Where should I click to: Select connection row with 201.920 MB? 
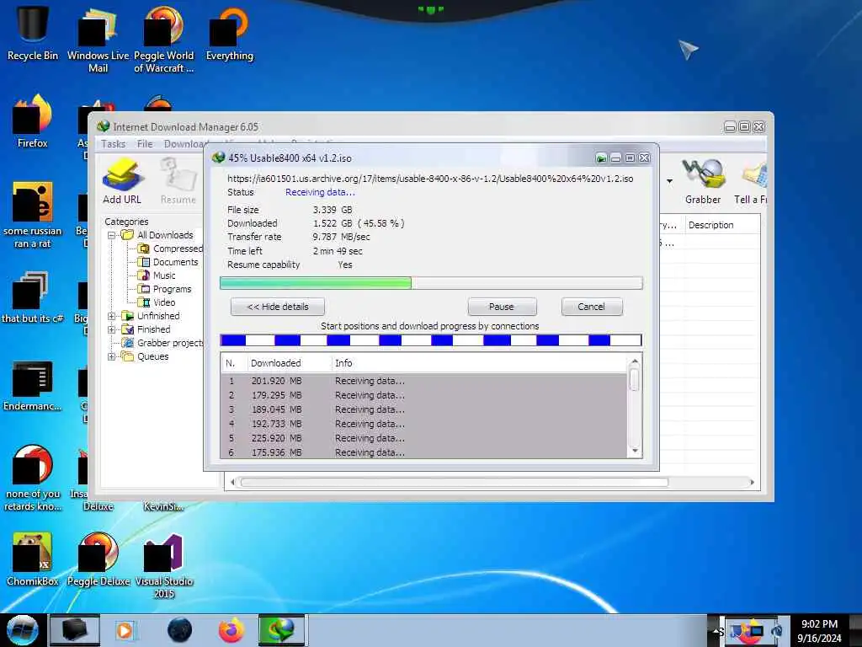423,382
